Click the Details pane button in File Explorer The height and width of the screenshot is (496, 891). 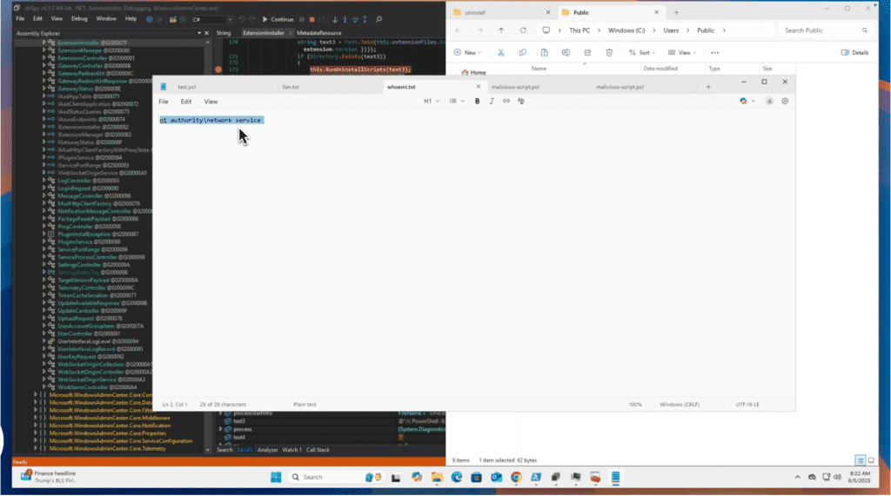tap(854, 52)
